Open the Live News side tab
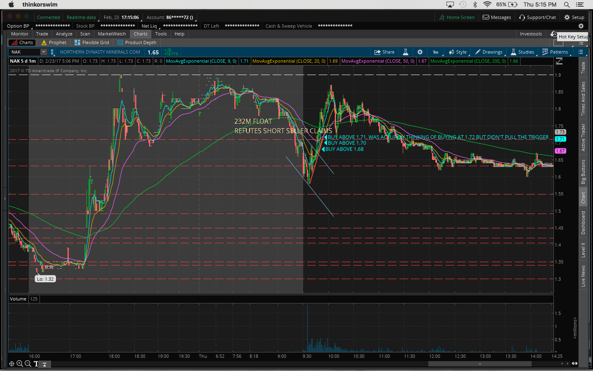 click(x=583, y=276)
